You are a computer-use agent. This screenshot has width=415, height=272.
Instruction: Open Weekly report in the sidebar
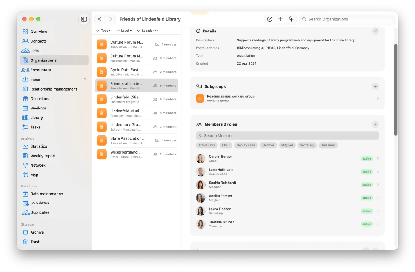[x=43, y=156]
